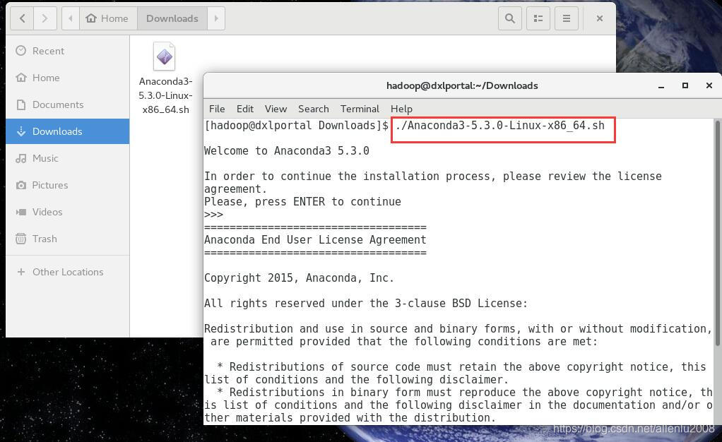This screenshot has width=722, height=442.
Task: Click the Anaconda3-5.3.0-Linux-x86_64.sh file name
Action: pos(166,95)
